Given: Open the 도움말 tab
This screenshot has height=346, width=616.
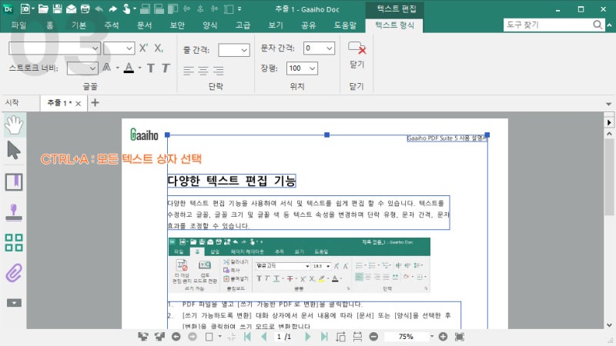Looking at the screenshot, I should tap(345, 25).
